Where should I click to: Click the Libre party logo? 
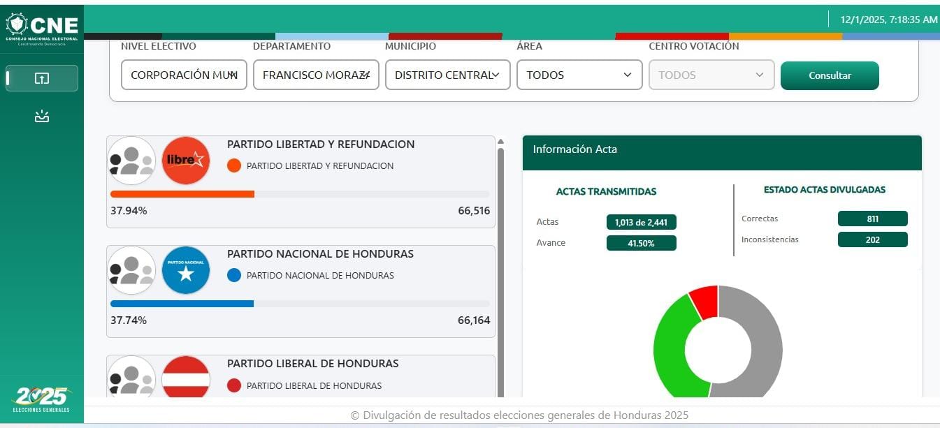pyautogui.click(x=186, y=161)
